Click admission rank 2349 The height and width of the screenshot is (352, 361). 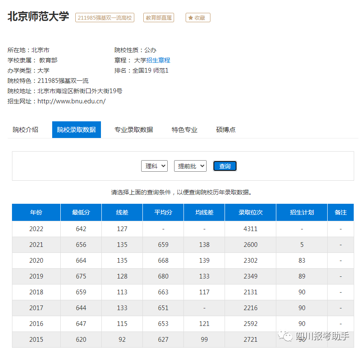point(251,276)
